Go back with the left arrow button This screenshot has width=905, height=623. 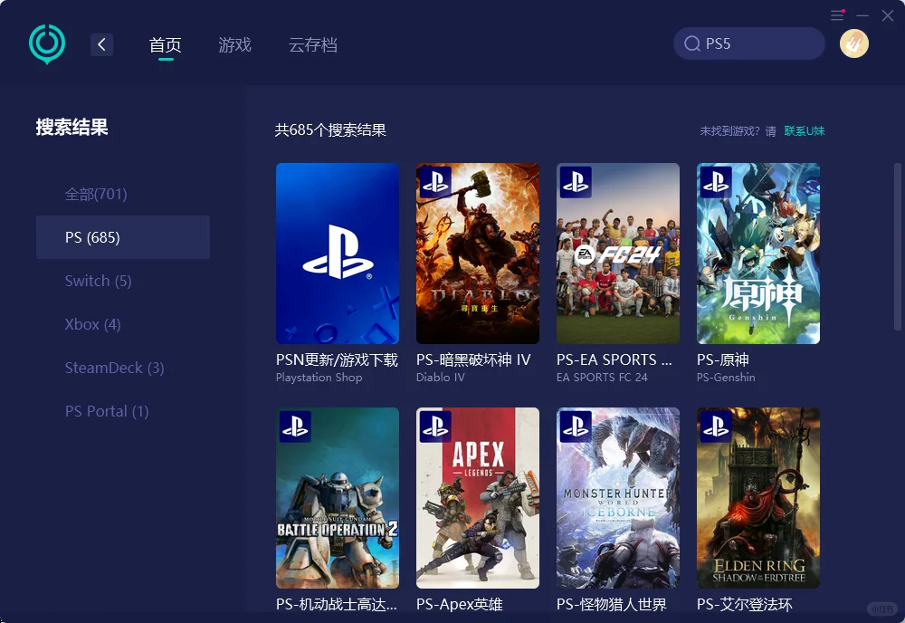tap(101, 44)
